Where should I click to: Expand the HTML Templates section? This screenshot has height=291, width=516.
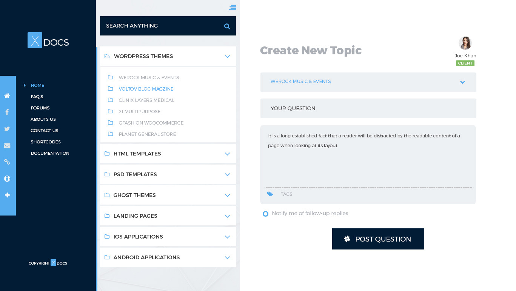point(227,154)
